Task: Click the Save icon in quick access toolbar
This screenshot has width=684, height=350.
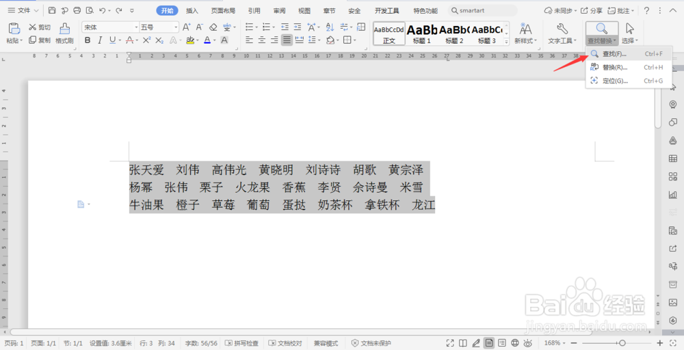Action: click(52, 10)
